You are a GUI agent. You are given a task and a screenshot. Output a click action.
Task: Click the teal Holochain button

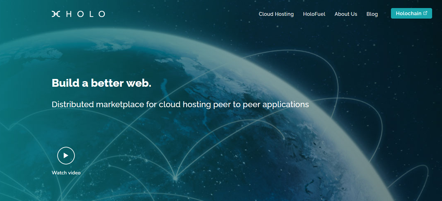tap(411, 13)
